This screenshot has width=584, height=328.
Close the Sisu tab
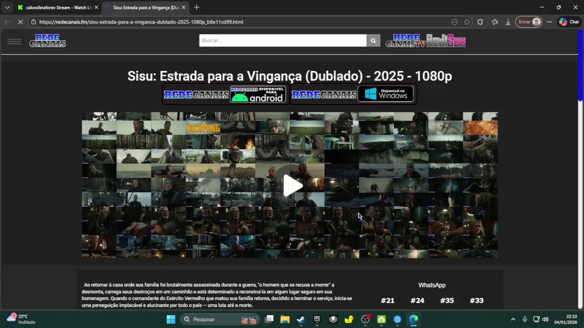(x=183, y=7)
